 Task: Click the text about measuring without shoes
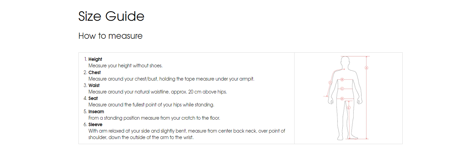pos(125,66)
